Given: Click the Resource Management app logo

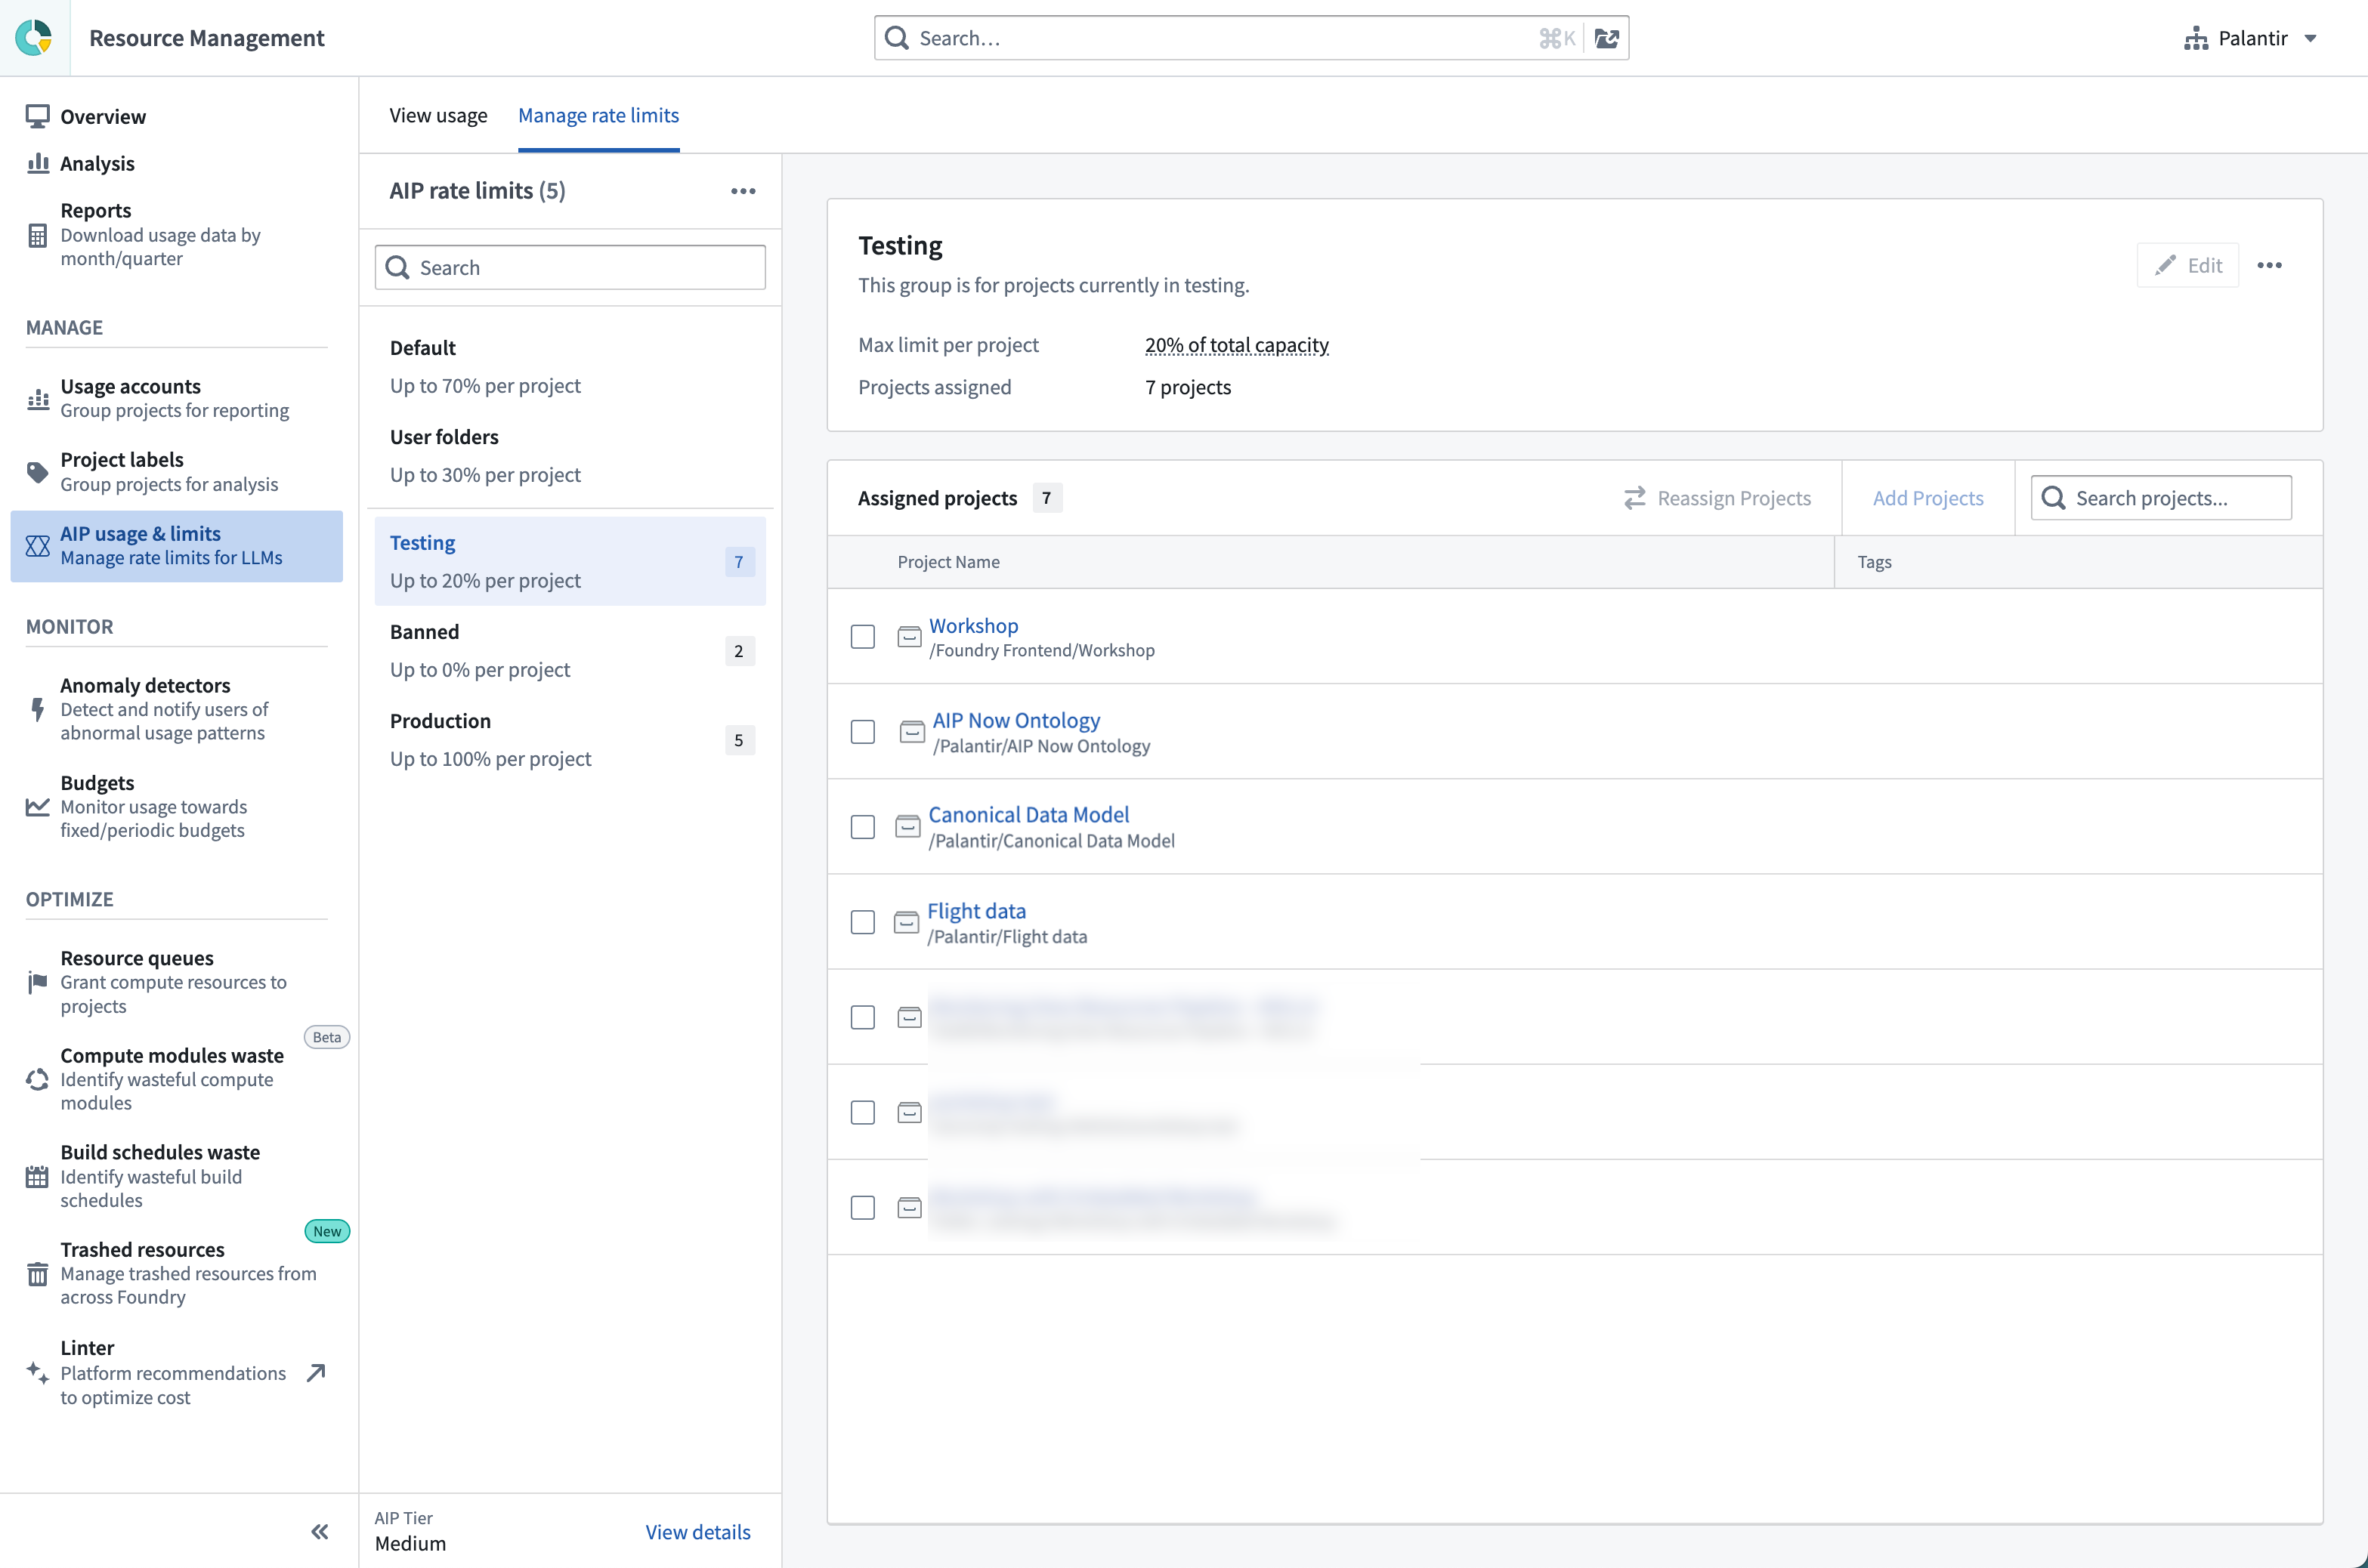Looking at the screenshot, I should pyautogui.click(x=34, y=38).
